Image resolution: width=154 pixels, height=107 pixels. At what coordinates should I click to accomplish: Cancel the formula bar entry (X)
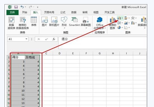point(39,39)
